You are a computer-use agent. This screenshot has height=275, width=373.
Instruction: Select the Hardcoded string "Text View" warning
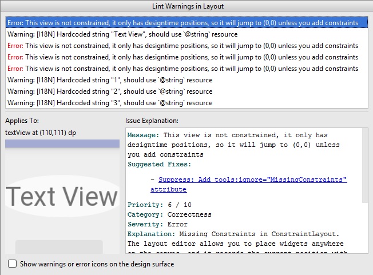tap(186, 34)
